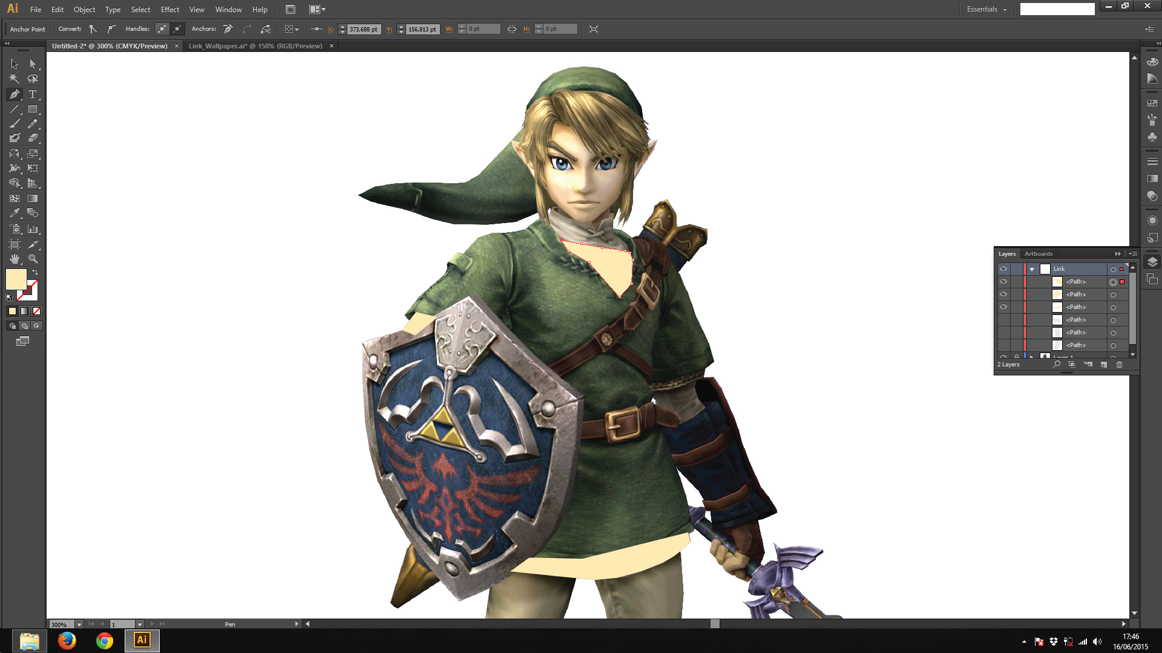This screenshot has height=653, width=1162.
Task: Open the File menu
Action: point(36,10)
